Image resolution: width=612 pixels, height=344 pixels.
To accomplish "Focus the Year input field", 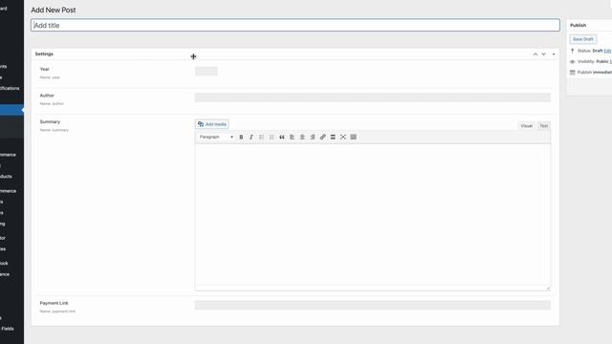I will coord(207,71).
